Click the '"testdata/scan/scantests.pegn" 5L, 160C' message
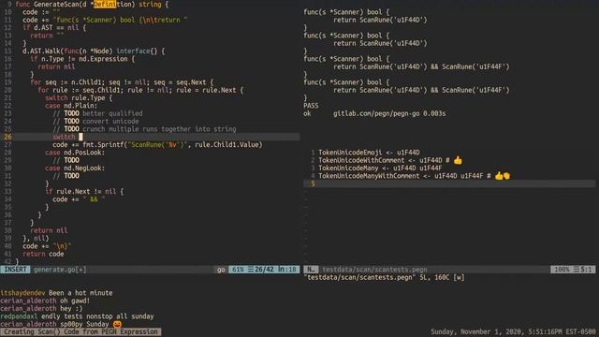Image resolution: width=599 pixels, height=337 pixels. pos(385,277)
